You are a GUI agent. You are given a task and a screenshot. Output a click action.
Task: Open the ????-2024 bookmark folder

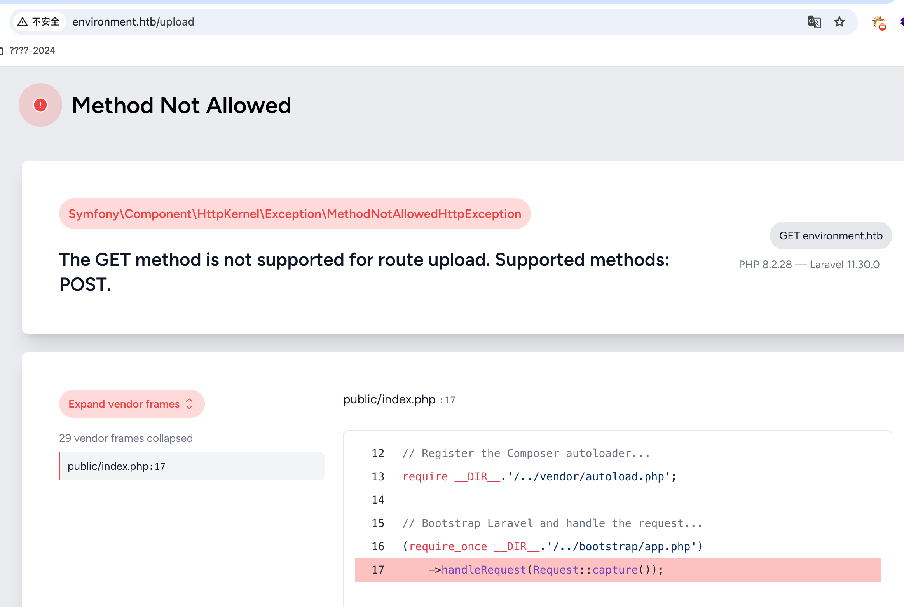click(x=28, y=51)
